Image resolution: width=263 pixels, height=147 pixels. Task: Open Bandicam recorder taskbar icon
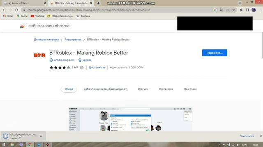tap(48, 145)
